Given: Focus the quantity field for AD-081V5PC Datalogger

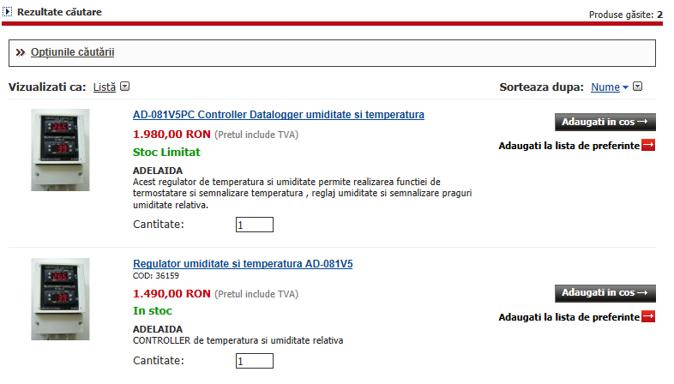Looking at the screenshot, I should pos(255,225).
